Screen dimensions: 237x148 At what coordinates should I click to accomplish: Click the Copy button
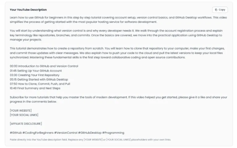pos(220,10)
